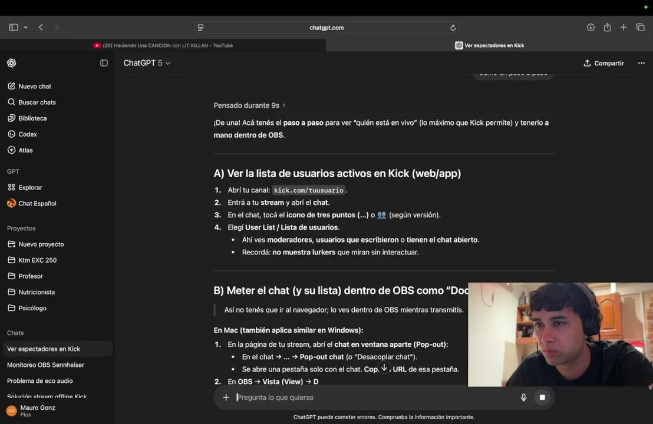The width and height of the screenshot is (653, 424).
Task: Click the webcam overlay thumbnail
Action: click(560, 334)
